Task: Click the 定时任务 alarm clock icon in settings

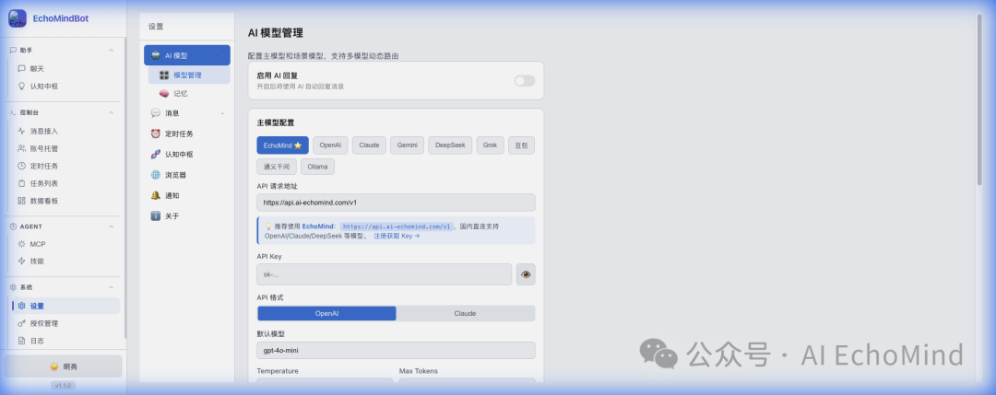Action: point(156,134)
